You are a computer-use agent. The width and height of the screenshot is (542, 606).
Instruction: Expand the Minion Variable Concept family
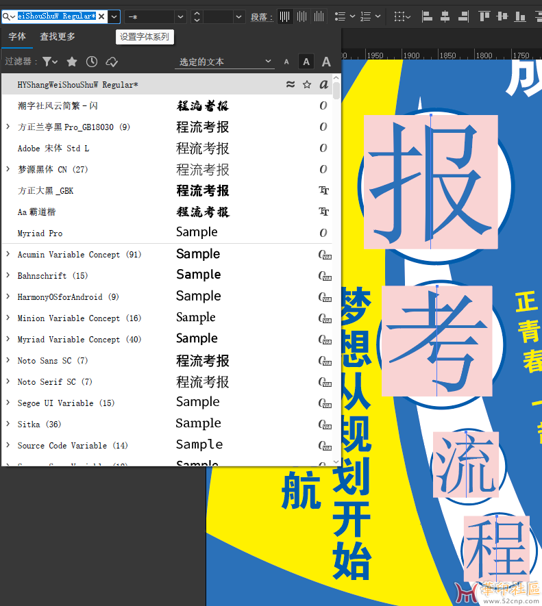[x=8, y=318]
